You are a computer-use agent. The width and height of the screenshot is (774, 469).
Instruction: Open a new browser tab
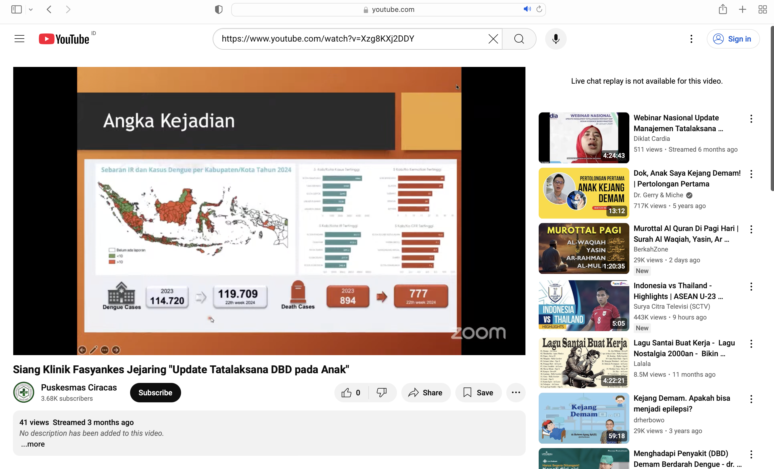point(742,9)
